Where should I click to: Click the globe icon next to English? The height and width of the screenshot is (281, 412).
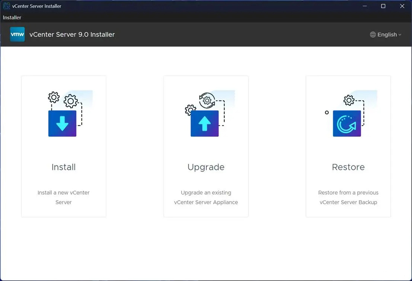coord(373,34)
